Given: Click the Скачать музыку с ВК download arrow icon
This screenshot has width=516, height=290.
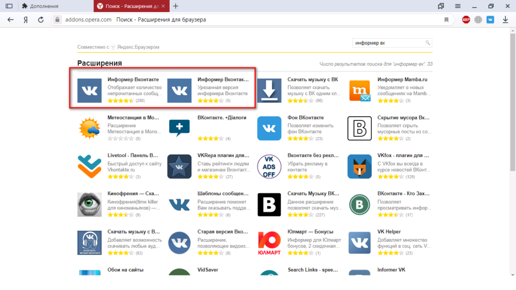Looking at the screenshot, I should [x=269, y=91].
